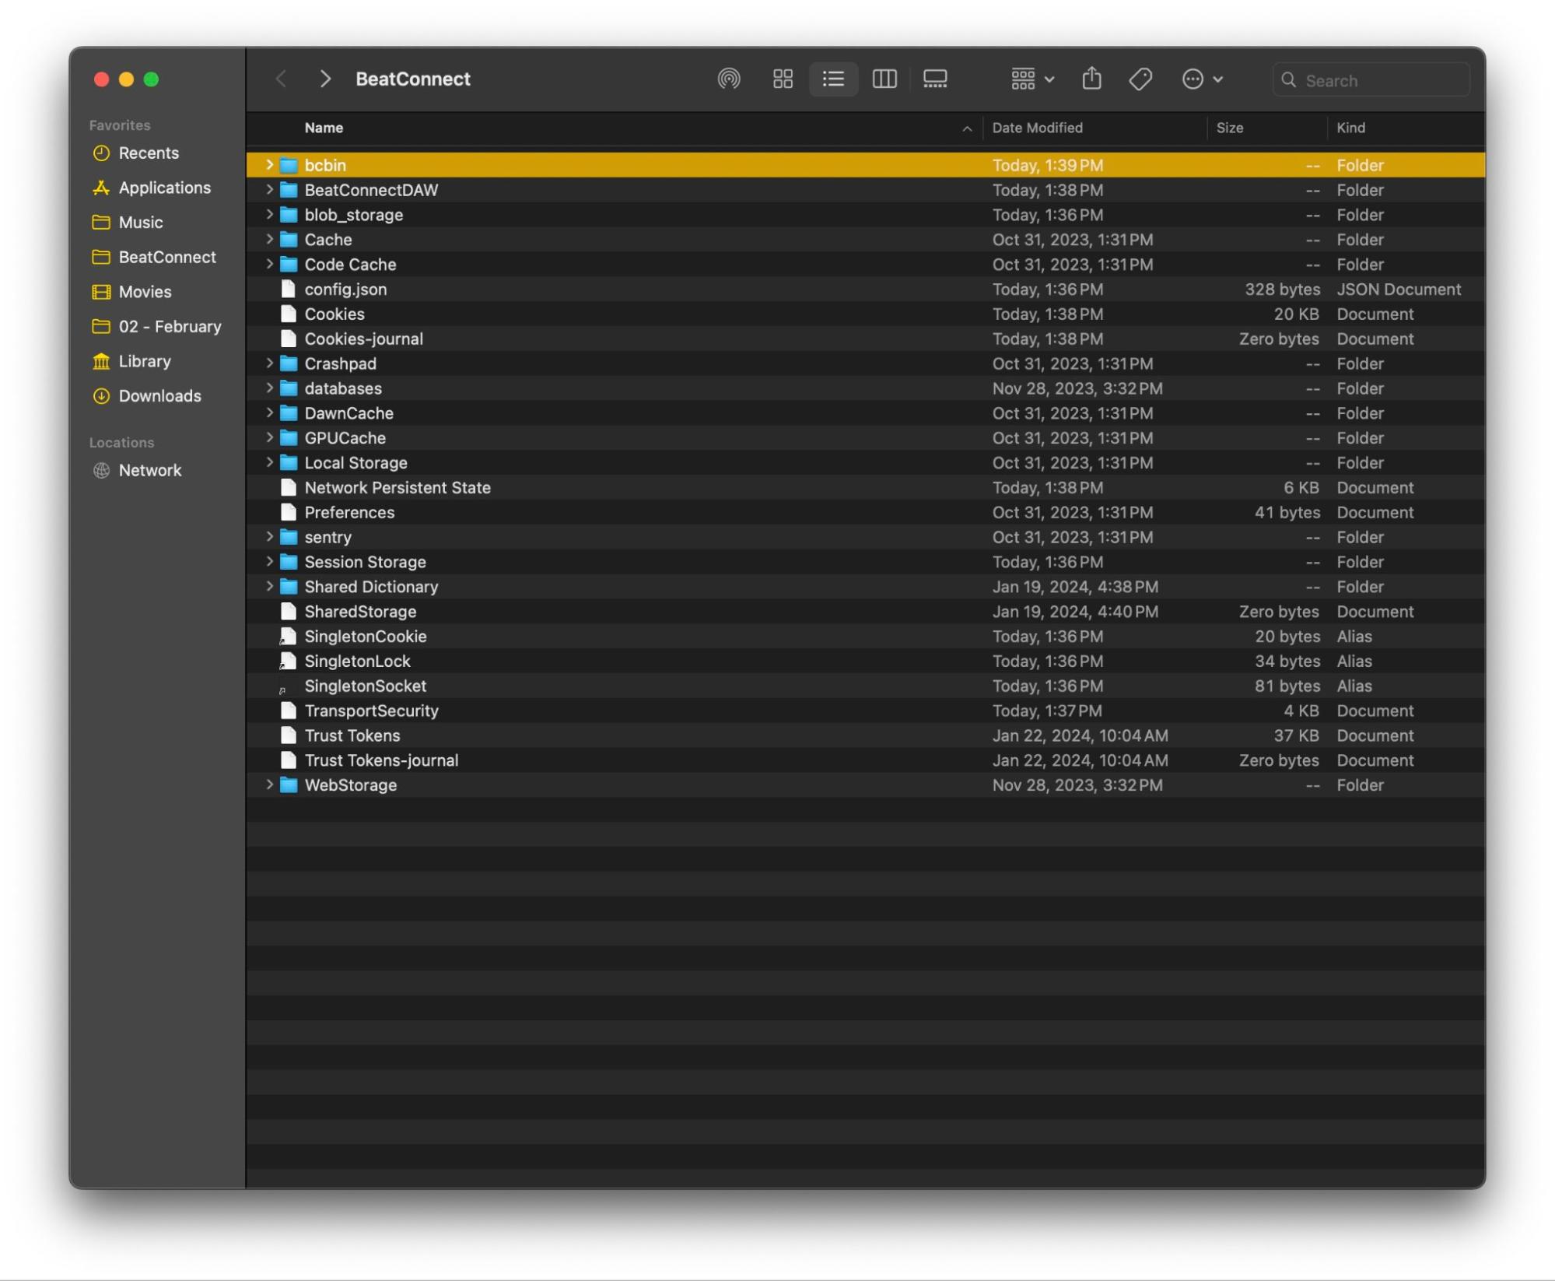This screenshot has width=1555, height=1281.
Task: Expand the DawnCache folder
Action: [x=269, y=413]
